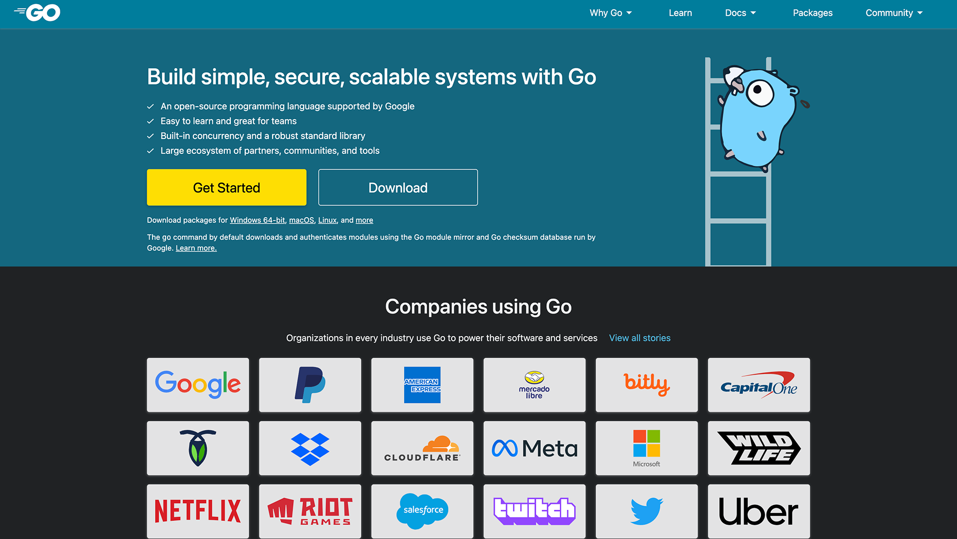
Task: Open the Wild Life logo card
Action: tap(759, 448)
